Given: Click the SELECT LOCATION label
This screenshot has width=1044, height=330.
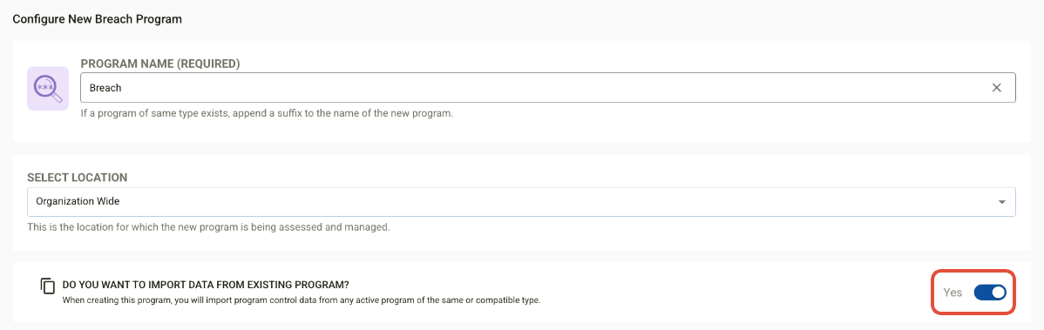Looking at the screenshot, I should pos(78,178).
